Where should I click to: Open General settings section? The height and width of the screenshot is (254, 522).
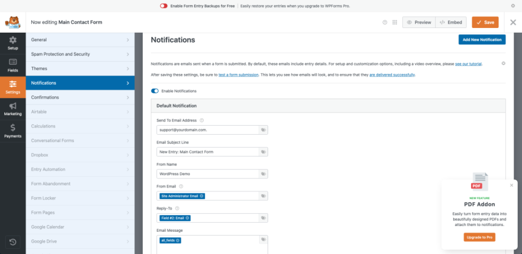pyautogui.click(x=80, y=40)
